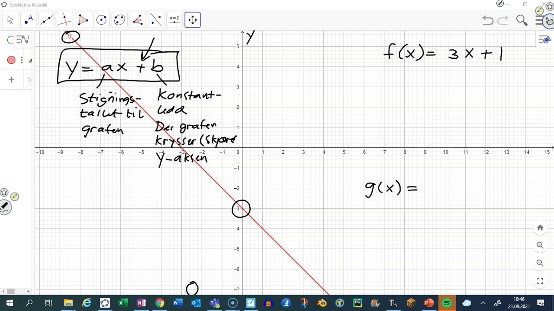The height and width of the screenshot is (311, 554).
Task: Click the floating pen tool at left edge
Action: tap(5, 208)
